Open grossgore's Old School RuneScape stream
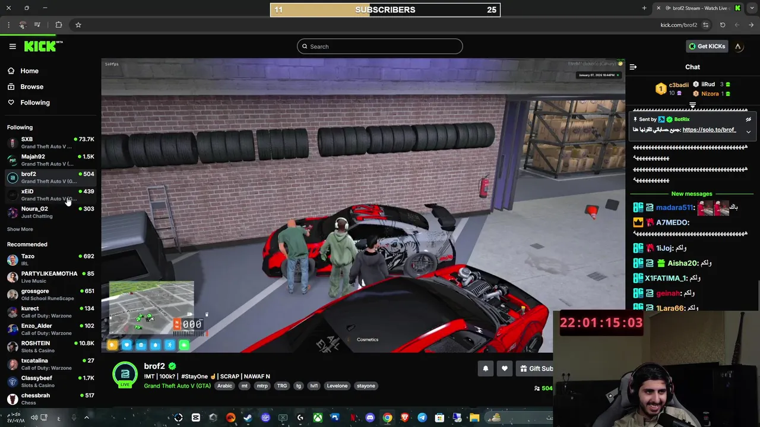 pyautogui.click(x=50, y=294)
